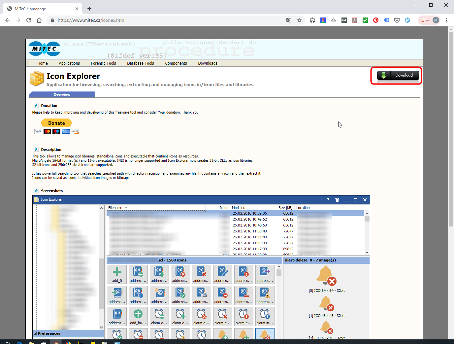Open the Database Tools menu
Viewport: 454px width, 344px height.
coord(141,63)
